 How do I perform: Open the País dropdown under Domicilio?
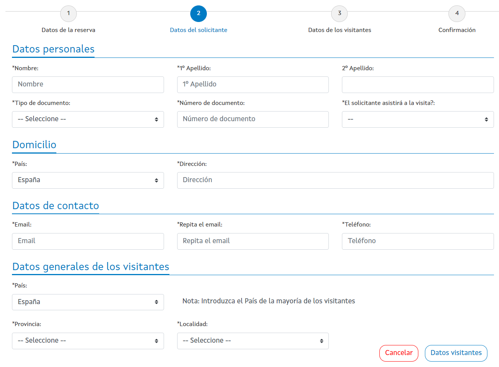coord(88,180)
